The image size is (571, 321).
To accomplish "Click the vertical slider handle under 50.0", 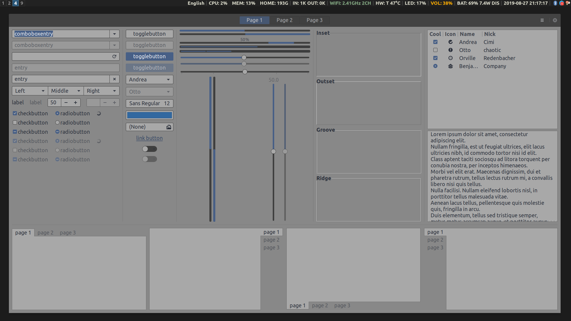I will click(x=273, y=152).
